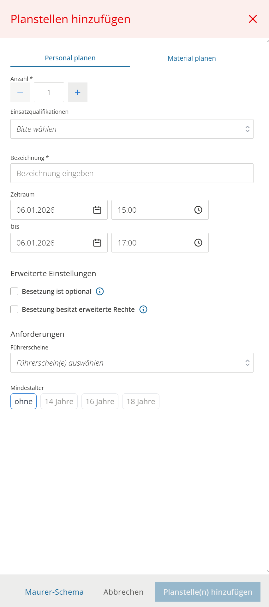Click into Bezeichnung eingeben field

point(132,173)
